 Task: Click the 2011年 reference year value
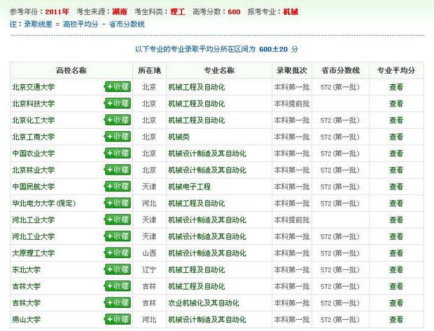click(x=57, y=12)
